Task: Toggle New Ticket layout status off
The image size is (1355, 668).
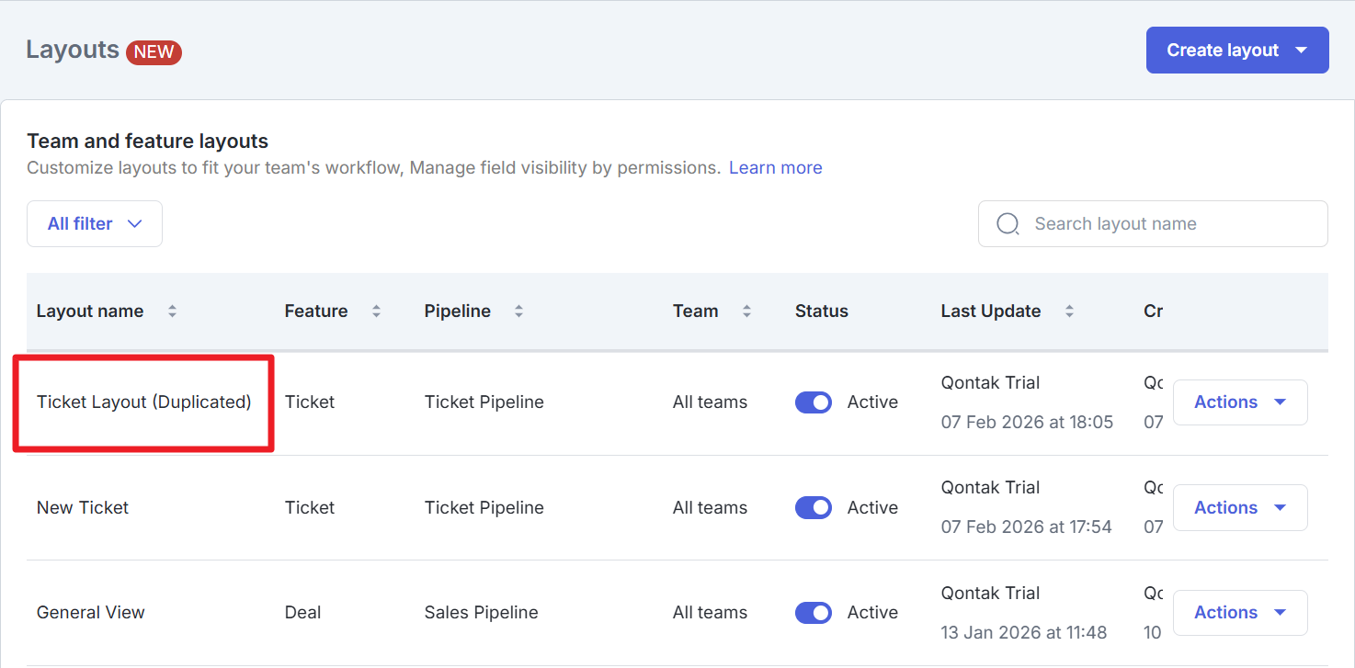Action: point(813,507)
